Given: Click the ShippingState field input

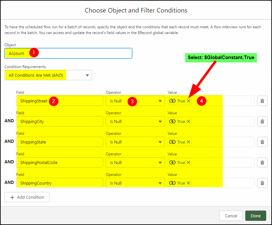Looking at the screenshot, I should 60,142.
